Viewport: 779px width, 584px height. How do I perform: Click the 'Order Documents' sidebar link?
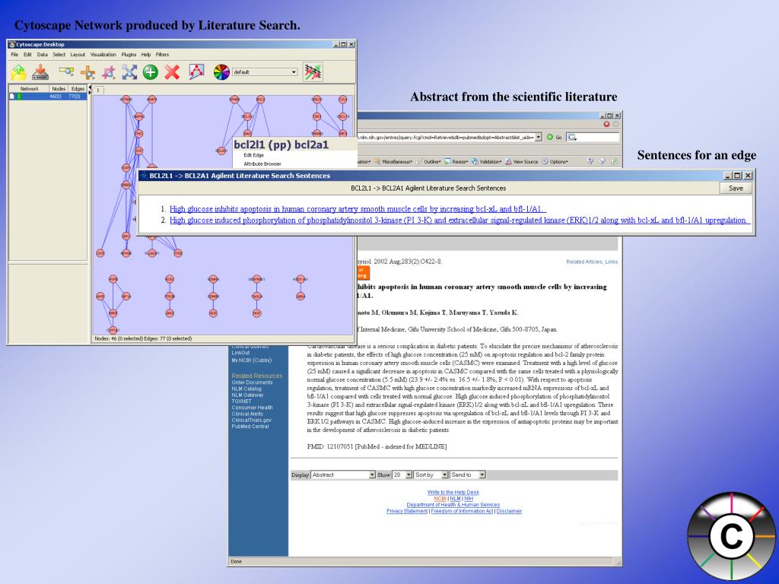coord(252,382)
